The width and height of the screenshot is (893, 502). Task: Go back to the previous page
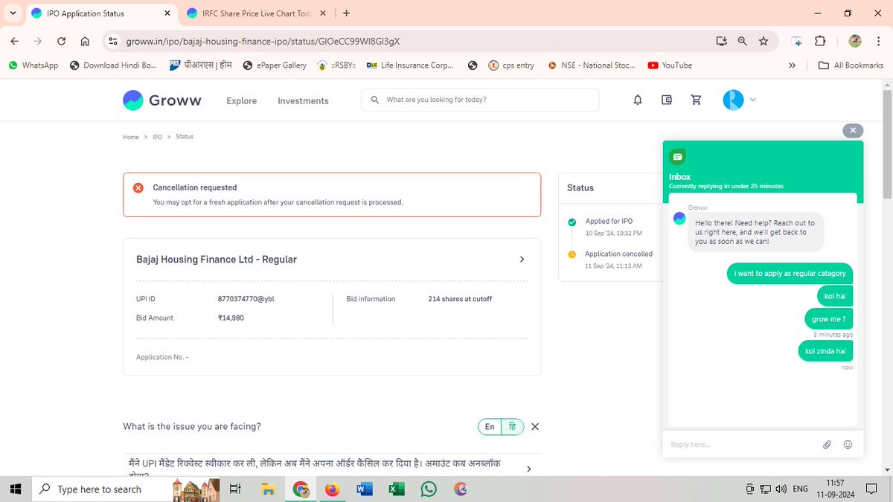tap(16, 42)
